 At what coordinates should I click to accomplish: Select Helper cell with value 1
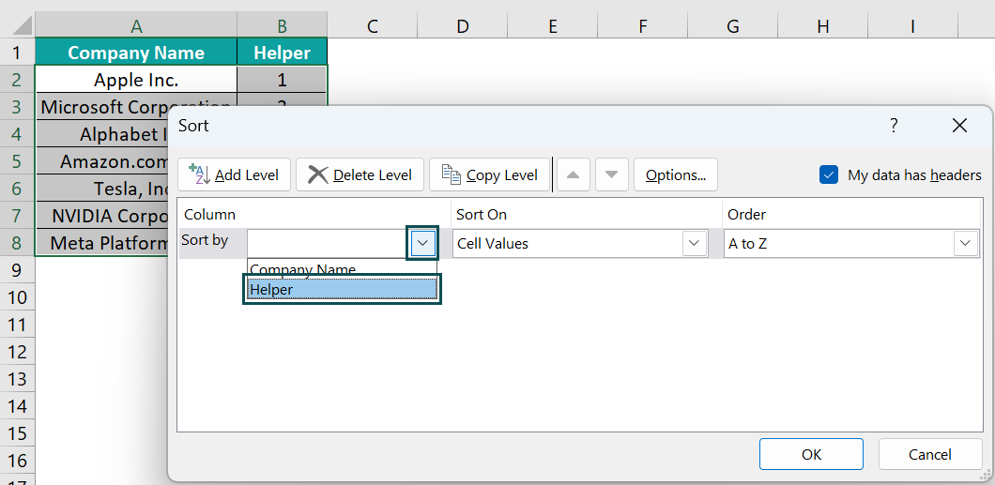pyautogui.click(x=283, y=79)
